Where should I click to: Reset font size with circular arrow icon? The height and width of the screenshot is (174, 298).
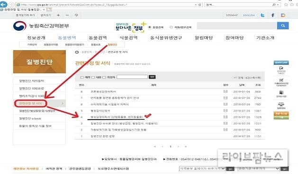point(76,15)
